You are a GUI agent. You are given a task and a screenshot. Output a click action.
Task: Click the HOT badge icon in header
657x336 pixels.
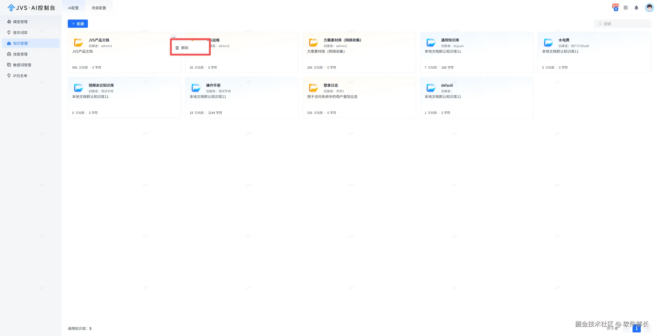point(616,7)
